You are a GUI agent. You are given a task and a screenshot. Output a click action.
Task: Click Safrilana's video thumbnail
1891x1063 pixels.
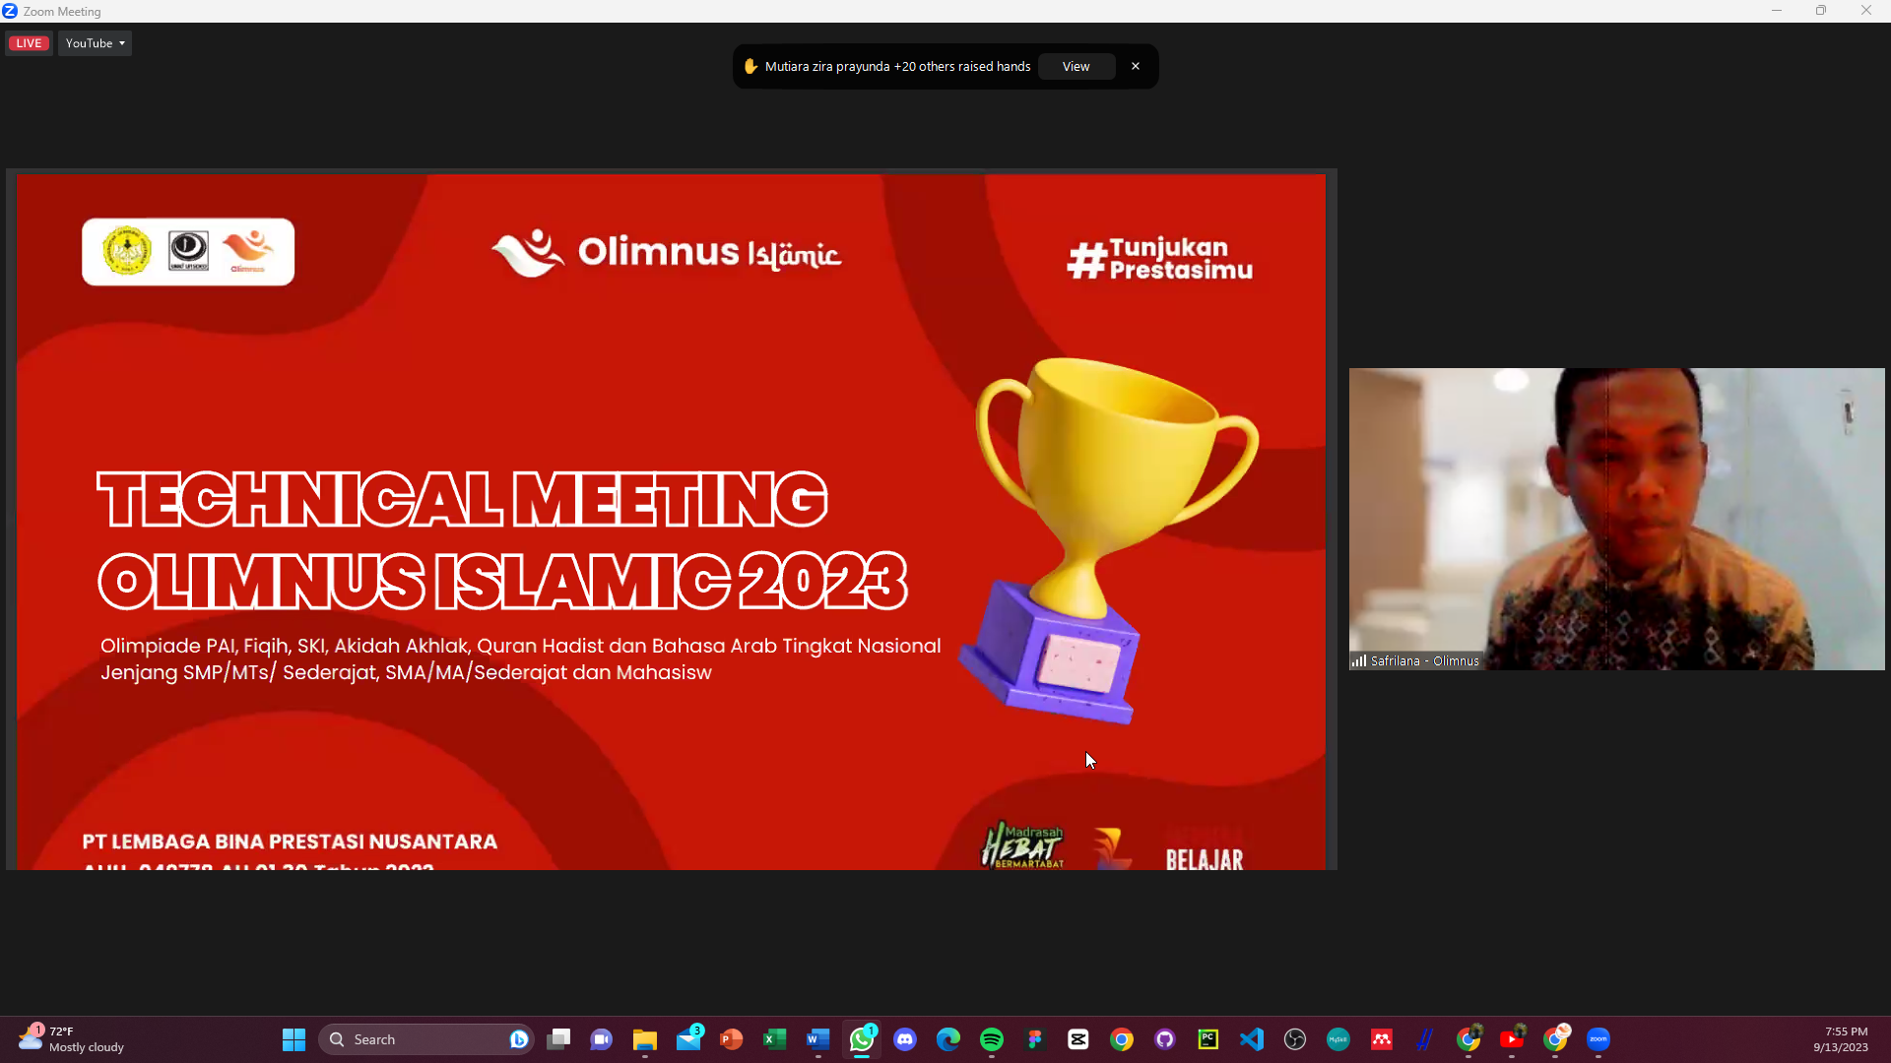point(1615,519)
